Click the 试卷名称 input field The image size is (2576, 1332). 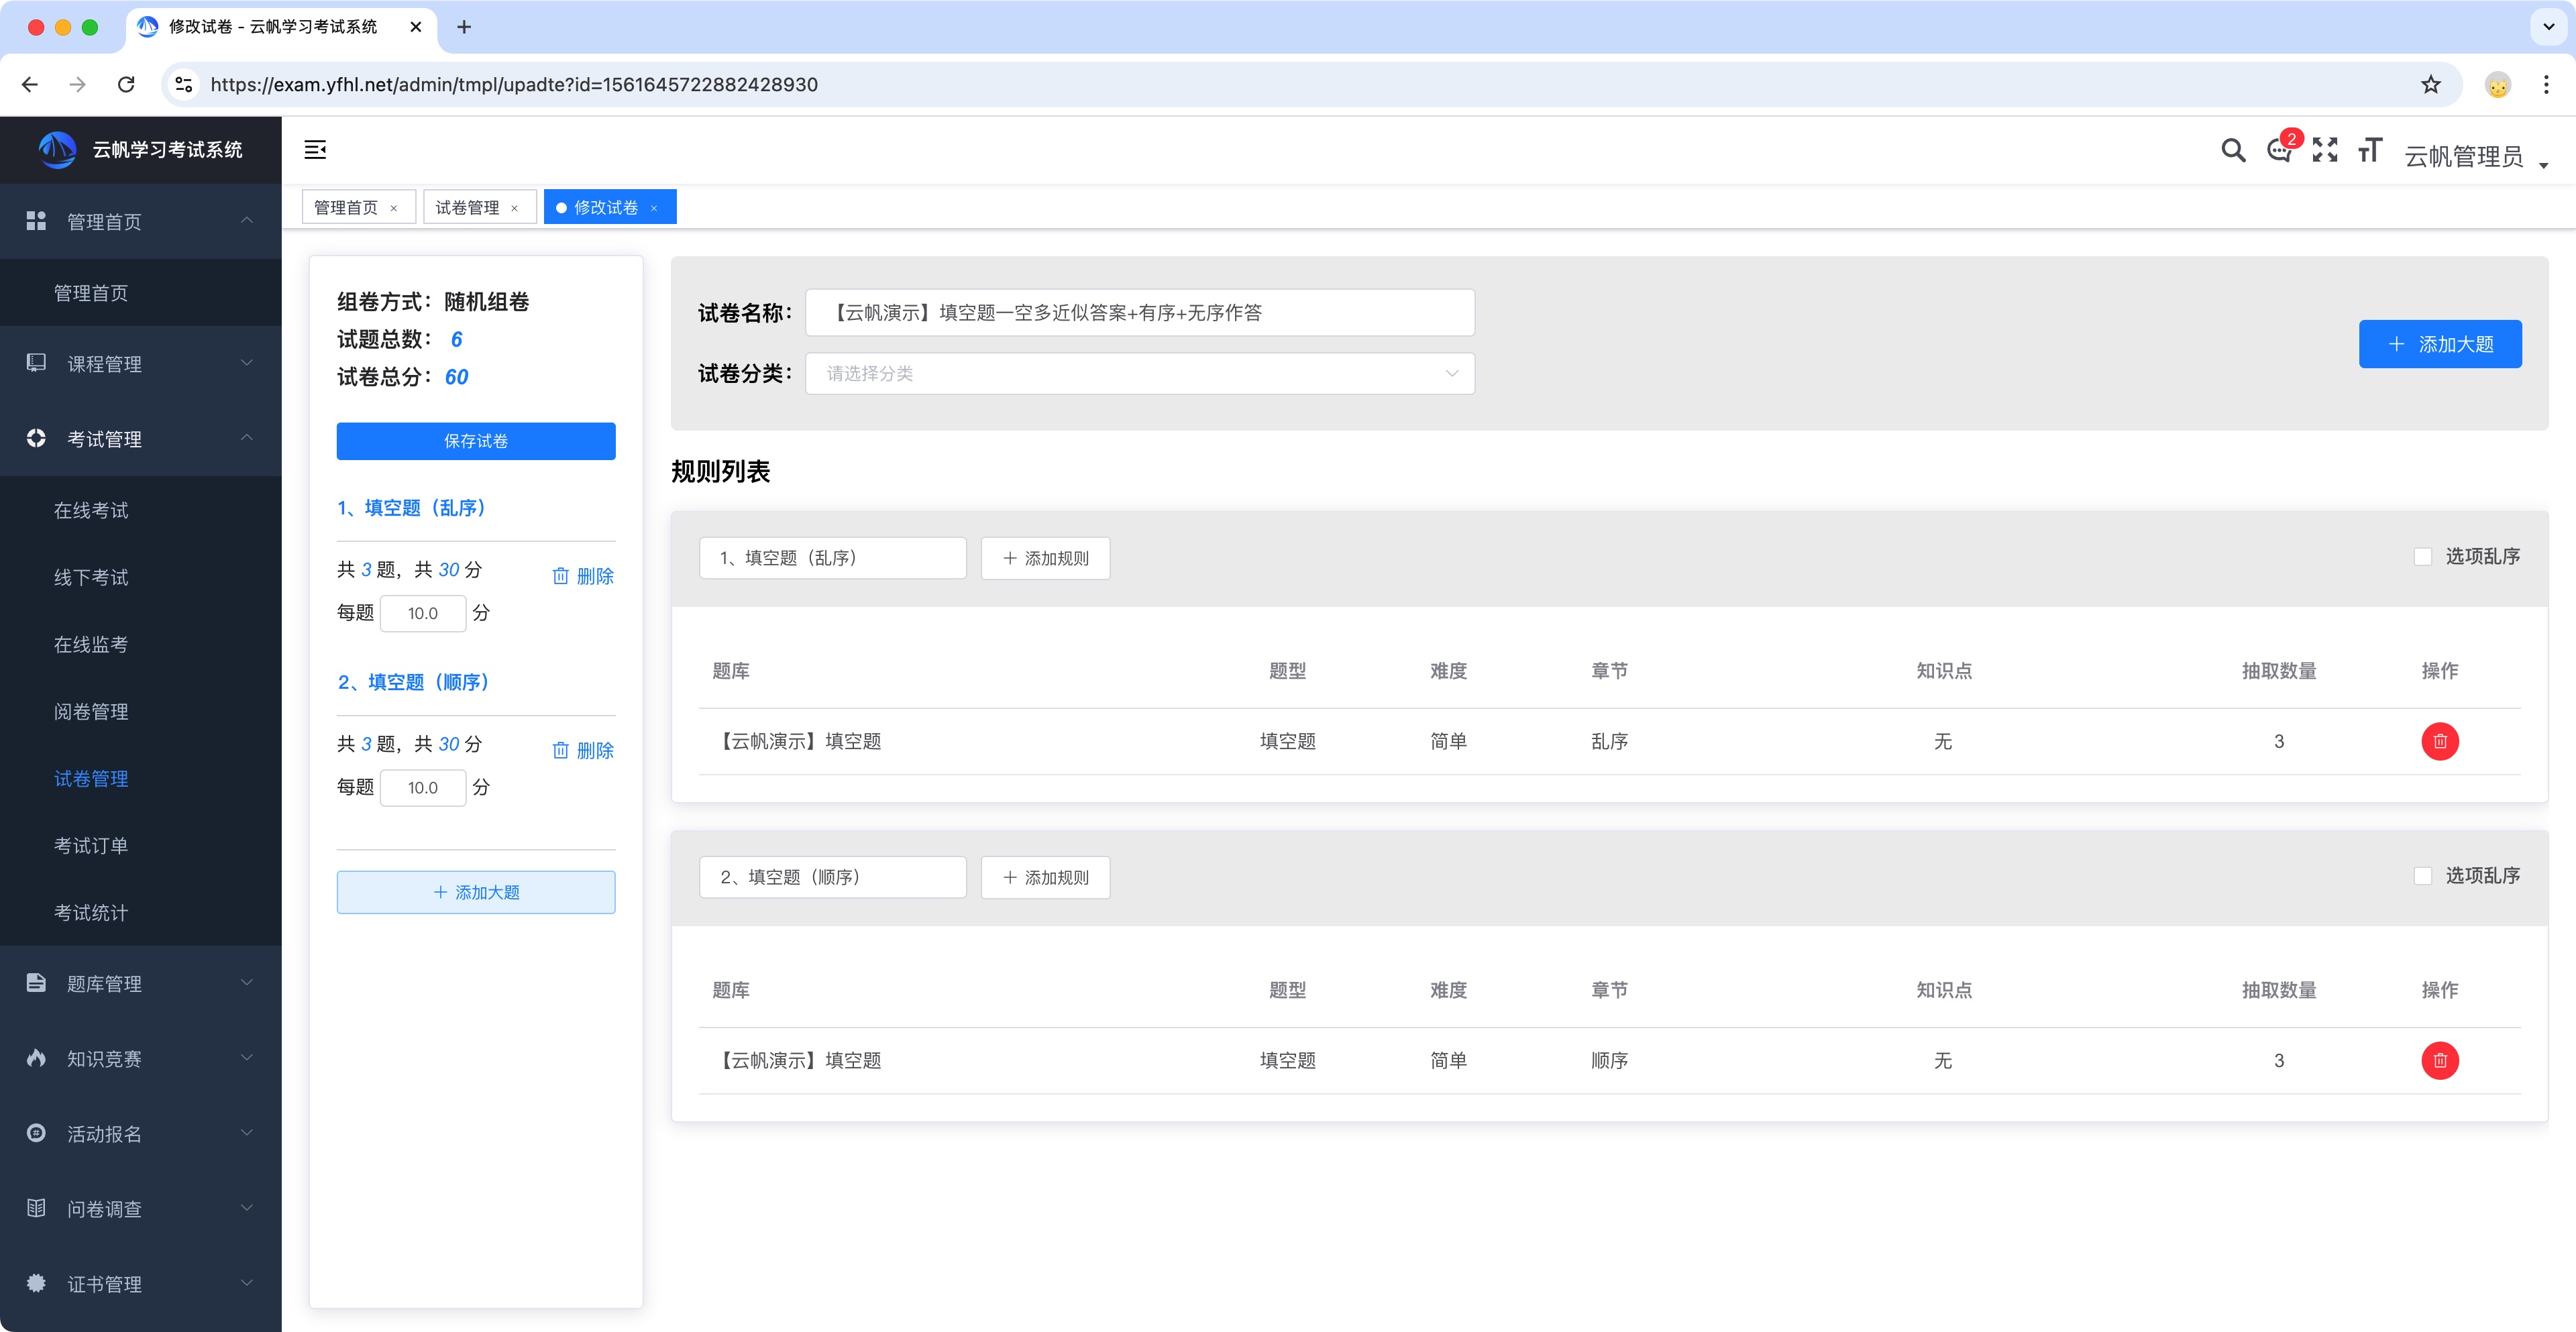(x=1139, y=312)
